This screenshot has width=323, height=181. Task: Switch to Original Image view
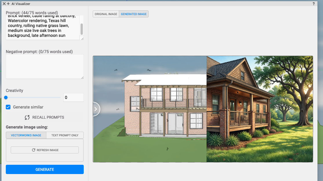[x=106, y=14]
